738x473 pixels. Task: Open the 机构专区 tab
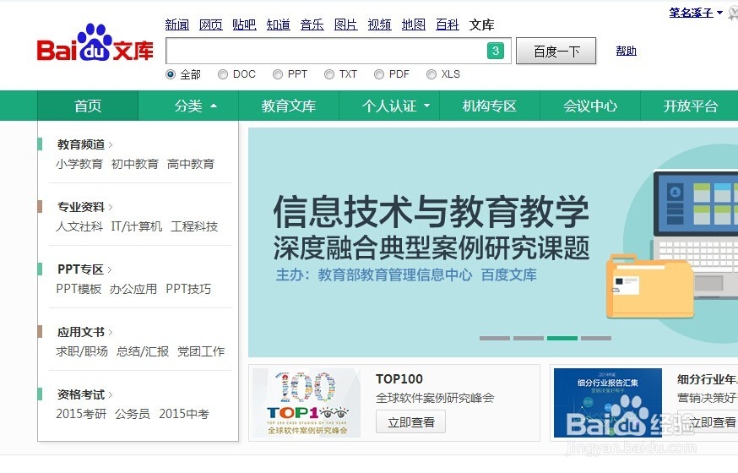(490, 106)
